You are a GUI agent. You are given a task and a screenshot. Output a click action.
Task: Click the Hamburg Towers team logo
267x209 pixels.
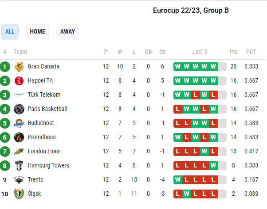coord(19,166)
